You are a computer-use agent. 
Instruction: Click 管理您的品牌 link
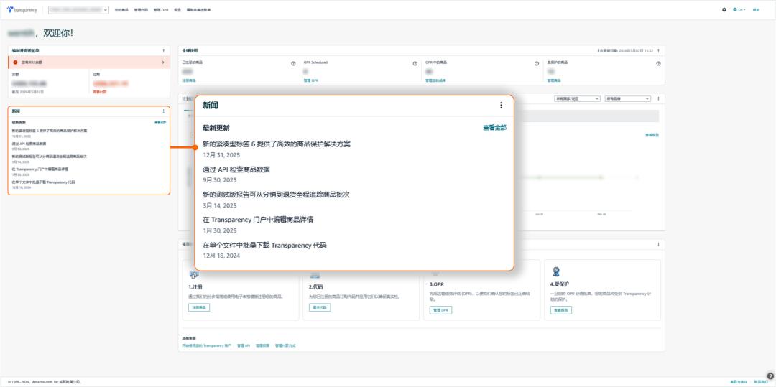tap(435, 80)
